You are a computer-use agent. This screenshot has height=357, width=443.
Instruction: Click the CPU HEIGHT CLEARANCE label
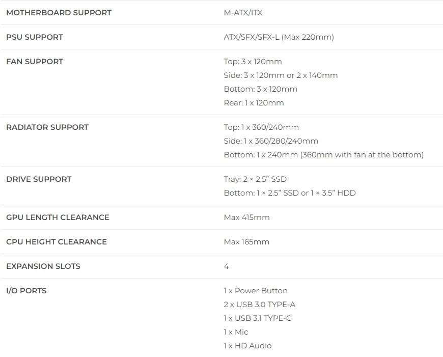57,242
